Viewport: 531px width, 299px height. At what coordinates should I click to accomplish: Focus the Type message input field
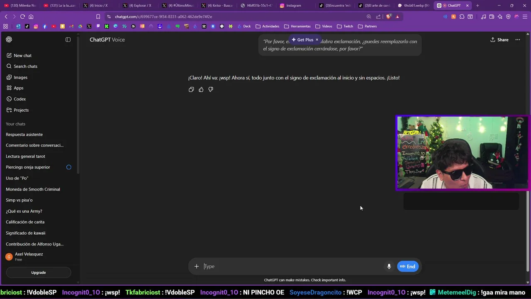click(x=292, y=267)
